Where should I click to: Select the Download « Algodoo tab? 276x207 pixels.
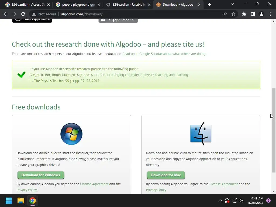pyautogui.click(x=178, y=5)
